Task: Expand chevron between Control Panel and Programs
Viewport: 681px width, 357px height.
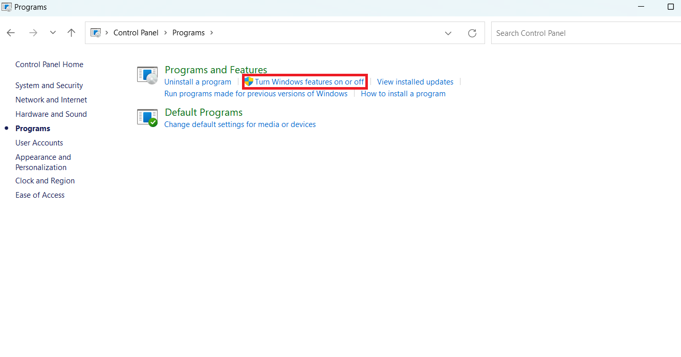Action: tap(166, 33)
